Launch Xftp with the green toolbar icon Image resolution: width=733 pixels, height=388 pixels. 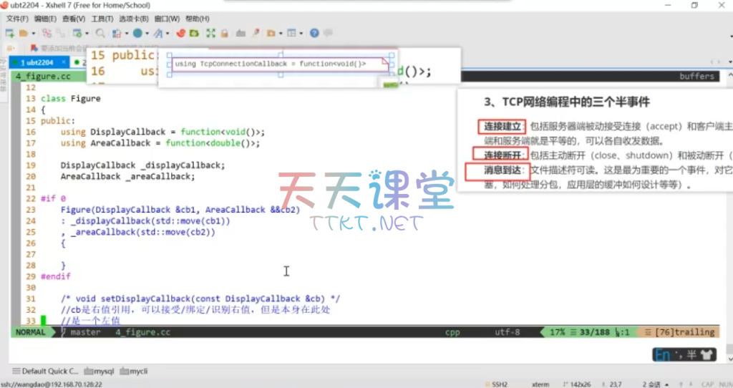[x=195, y=33]
